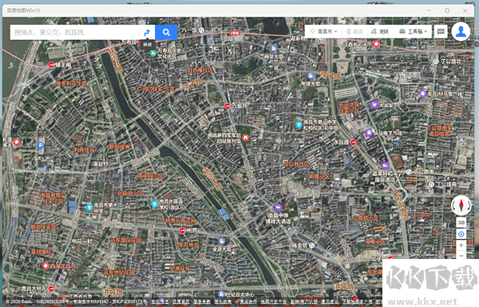Click the blue magnifier search button

166,32
